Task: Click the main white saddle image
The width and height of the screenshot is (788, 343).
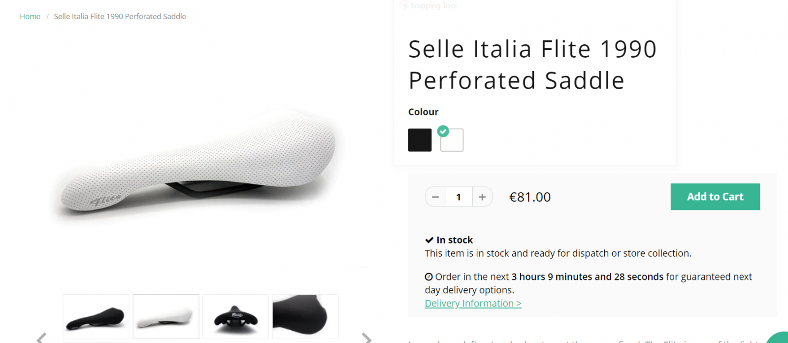Action: 197,163
